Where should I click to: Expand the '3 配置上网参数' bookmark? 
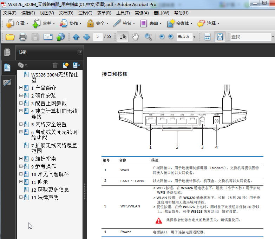[21, 103]
